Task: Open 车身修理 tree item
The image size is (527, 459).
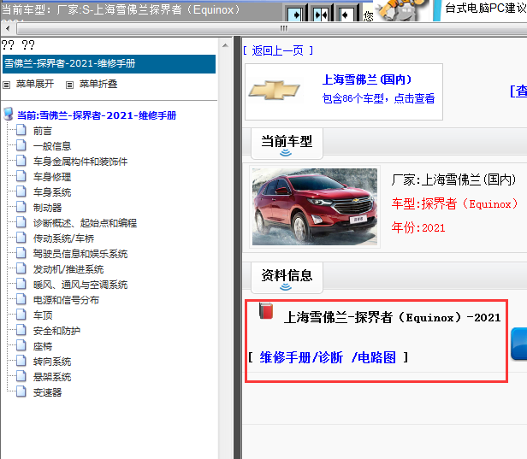Action: click(52, 177)
